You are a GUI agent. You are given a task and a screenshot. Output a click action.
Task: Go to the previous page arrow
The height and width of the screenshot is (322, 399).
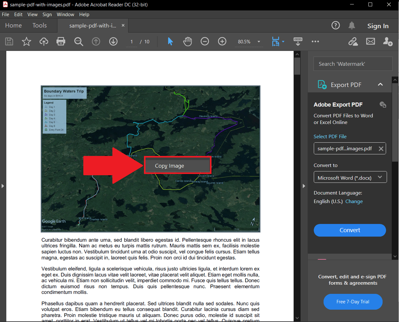click(x=96, y=41)
